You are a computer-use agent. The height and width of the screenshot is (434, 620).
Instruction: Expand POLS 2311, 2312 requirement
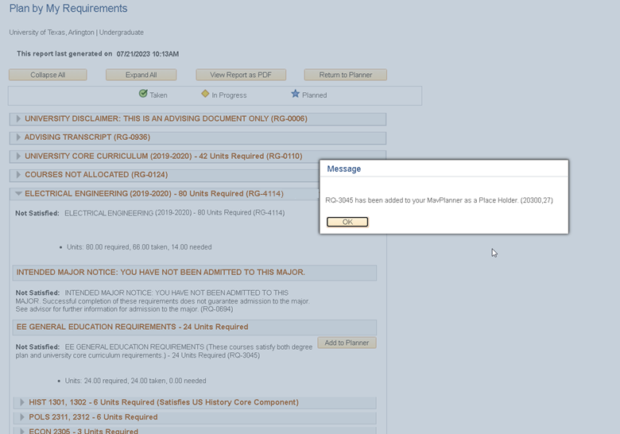[x=22, y=417]
